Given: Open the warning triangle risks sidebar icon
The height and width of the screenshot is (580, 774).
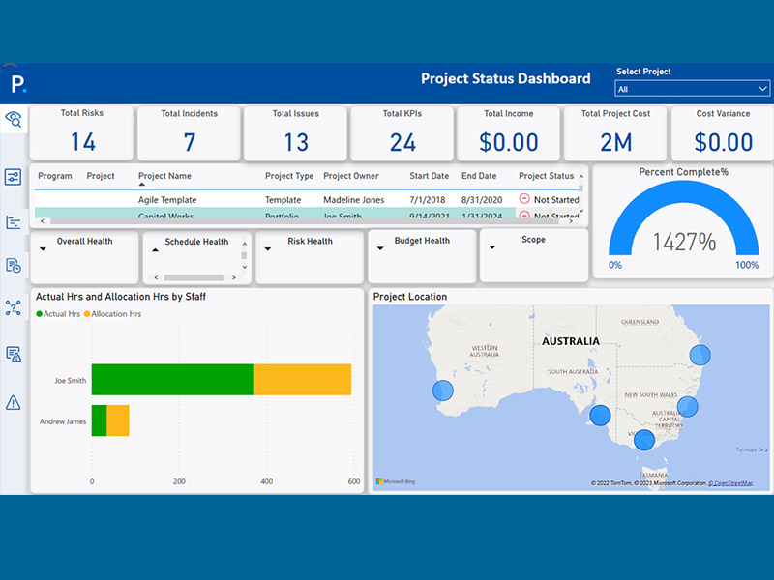Looking at the screenshot, I should click(13, 402).
